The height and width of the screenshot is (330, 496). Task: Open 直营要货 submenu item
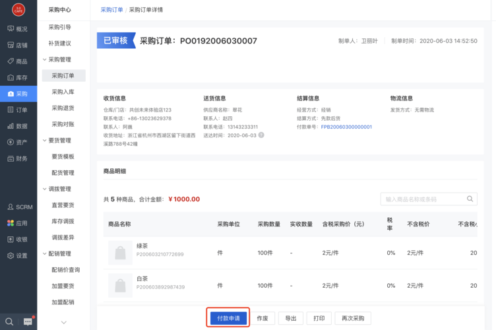[x=63, y=205]
